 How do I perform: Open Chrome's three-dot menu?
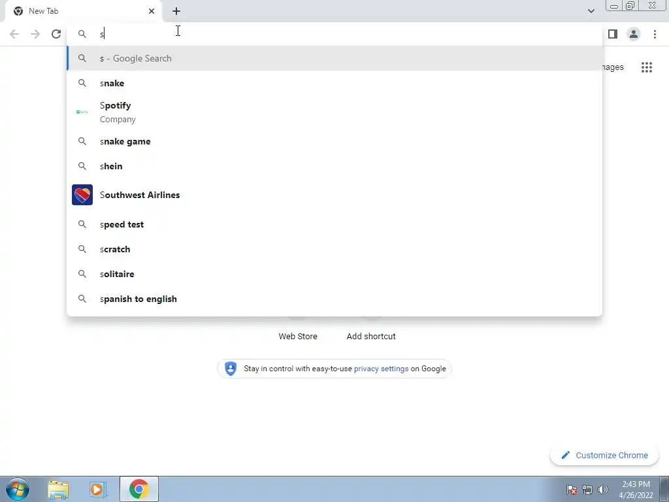tap(655, 34)
